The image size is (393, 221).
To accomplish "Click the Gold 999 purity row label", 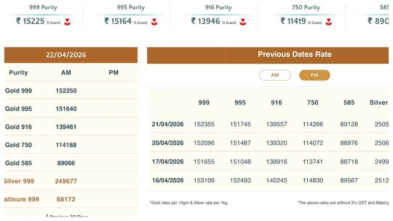I will tap(18, 91).
